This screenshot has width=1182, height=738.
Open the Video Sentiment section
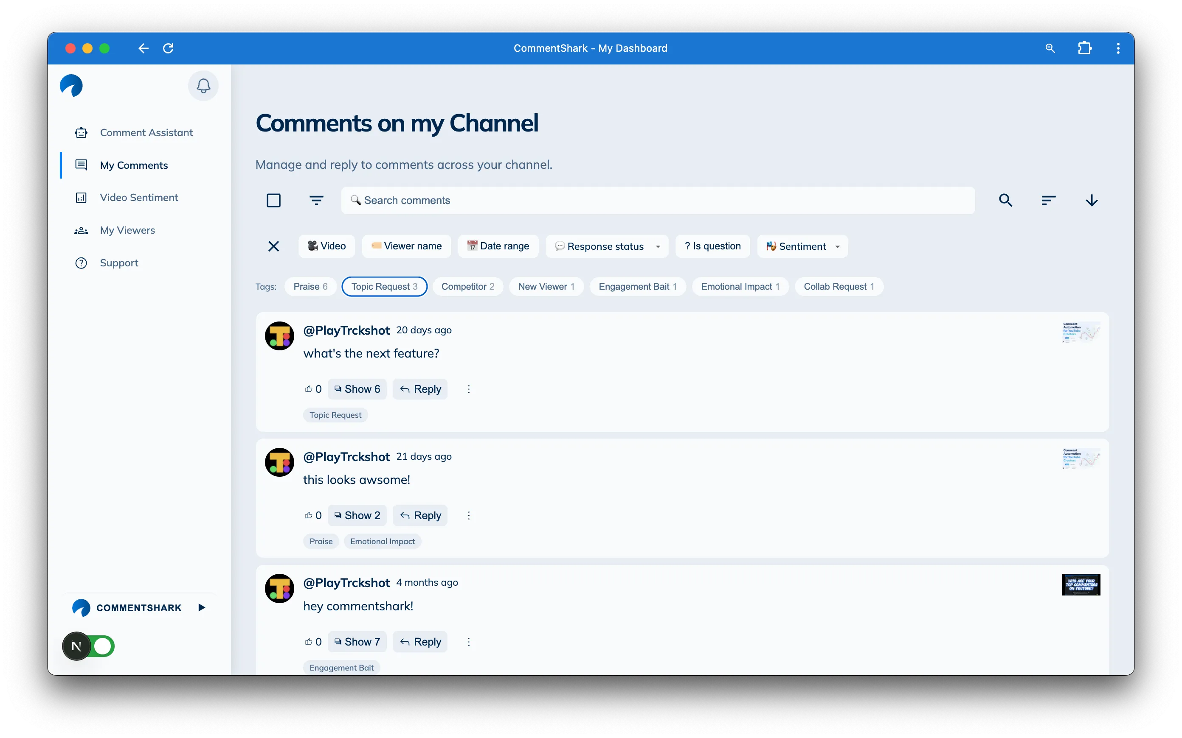[138, 197]
